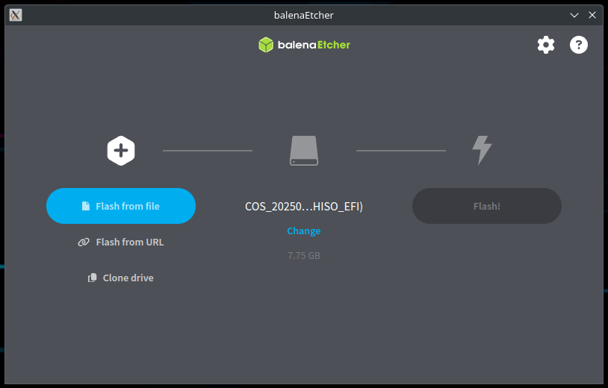Click the disabled Flash! button
Screen dimensions: 608x388
tap(487, 206)
